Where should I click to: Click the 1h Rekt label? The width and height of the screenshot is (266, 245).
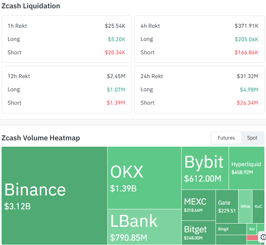point(17,26)
